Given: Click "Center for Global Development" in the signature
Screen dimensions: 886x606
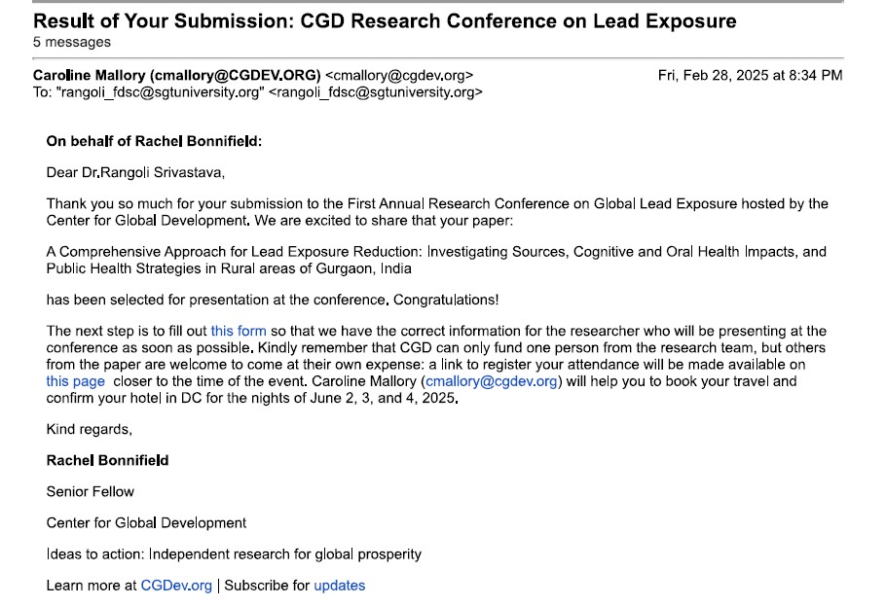Looking at the screenshot, I should [146, 522].
